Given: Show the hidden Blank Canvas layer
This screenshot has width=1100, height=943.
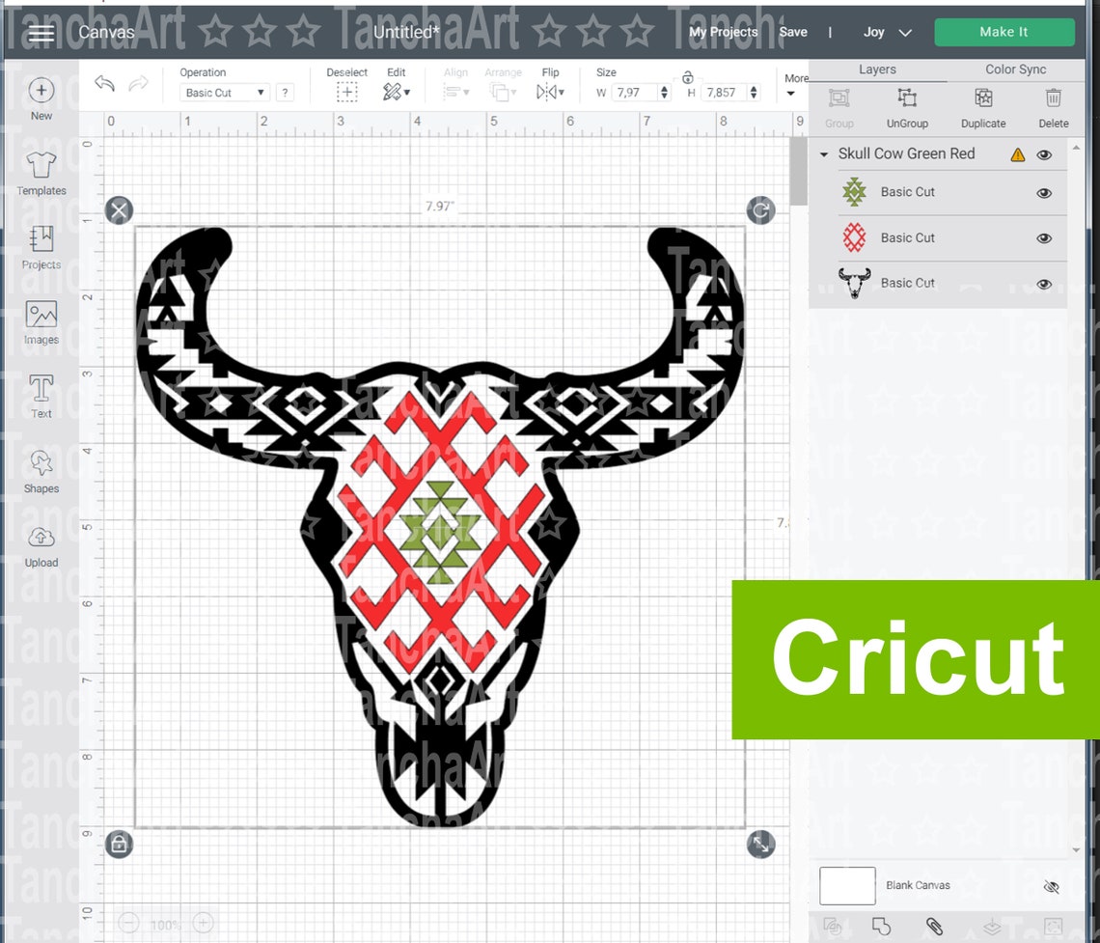Looking at the screenshot, I should (1051, 885).
